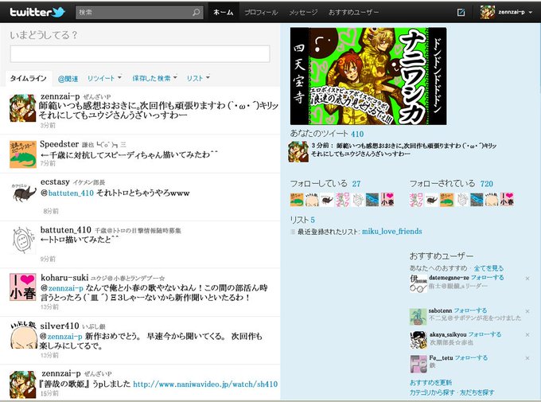Click last avatar in フォローしている row
Screen dimensions: 541x402
point(387,200)
